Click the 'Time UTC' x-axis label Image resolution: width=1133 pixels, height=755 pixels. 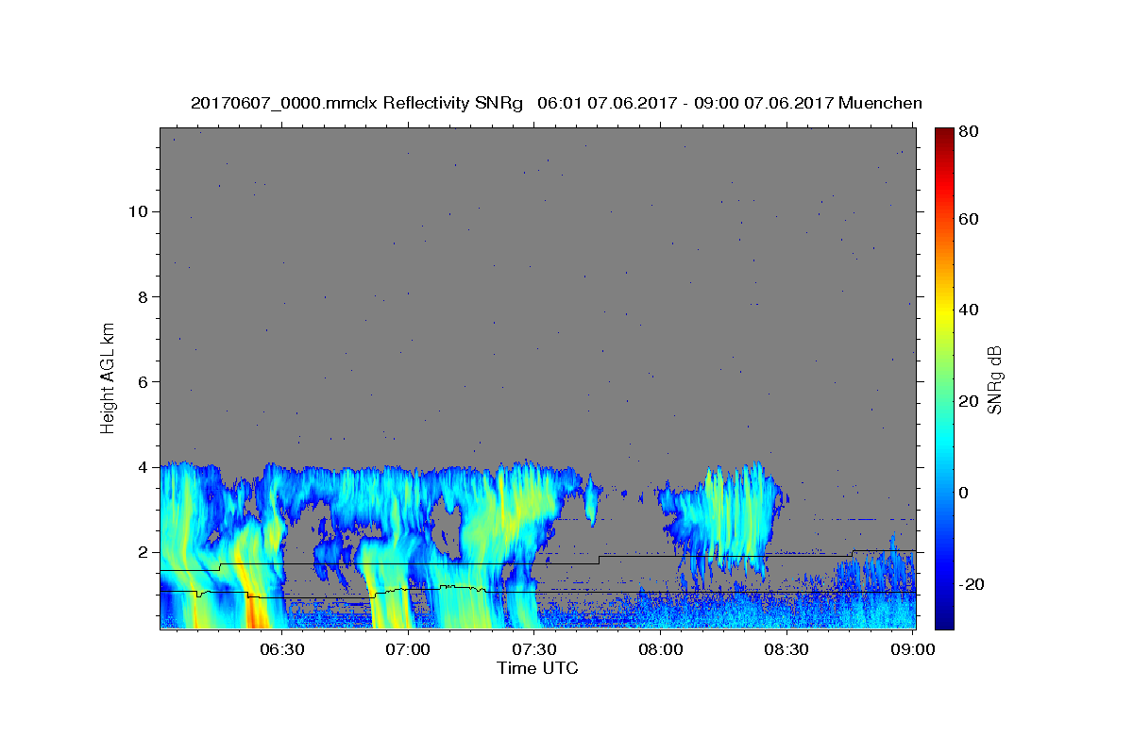[x=537, y=668]
